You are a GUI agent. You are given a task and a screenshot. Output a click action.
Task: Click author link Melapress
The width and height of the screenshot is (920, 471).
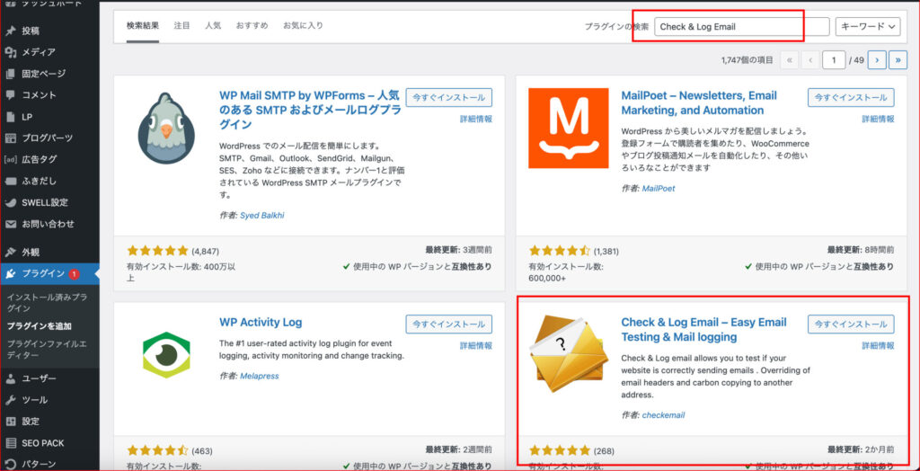[260, 376]
